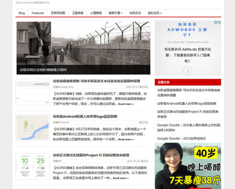This screenshot has width=235, height=189.
Task: Click the comment link on Android article row
Action: [x=143, y=122]
